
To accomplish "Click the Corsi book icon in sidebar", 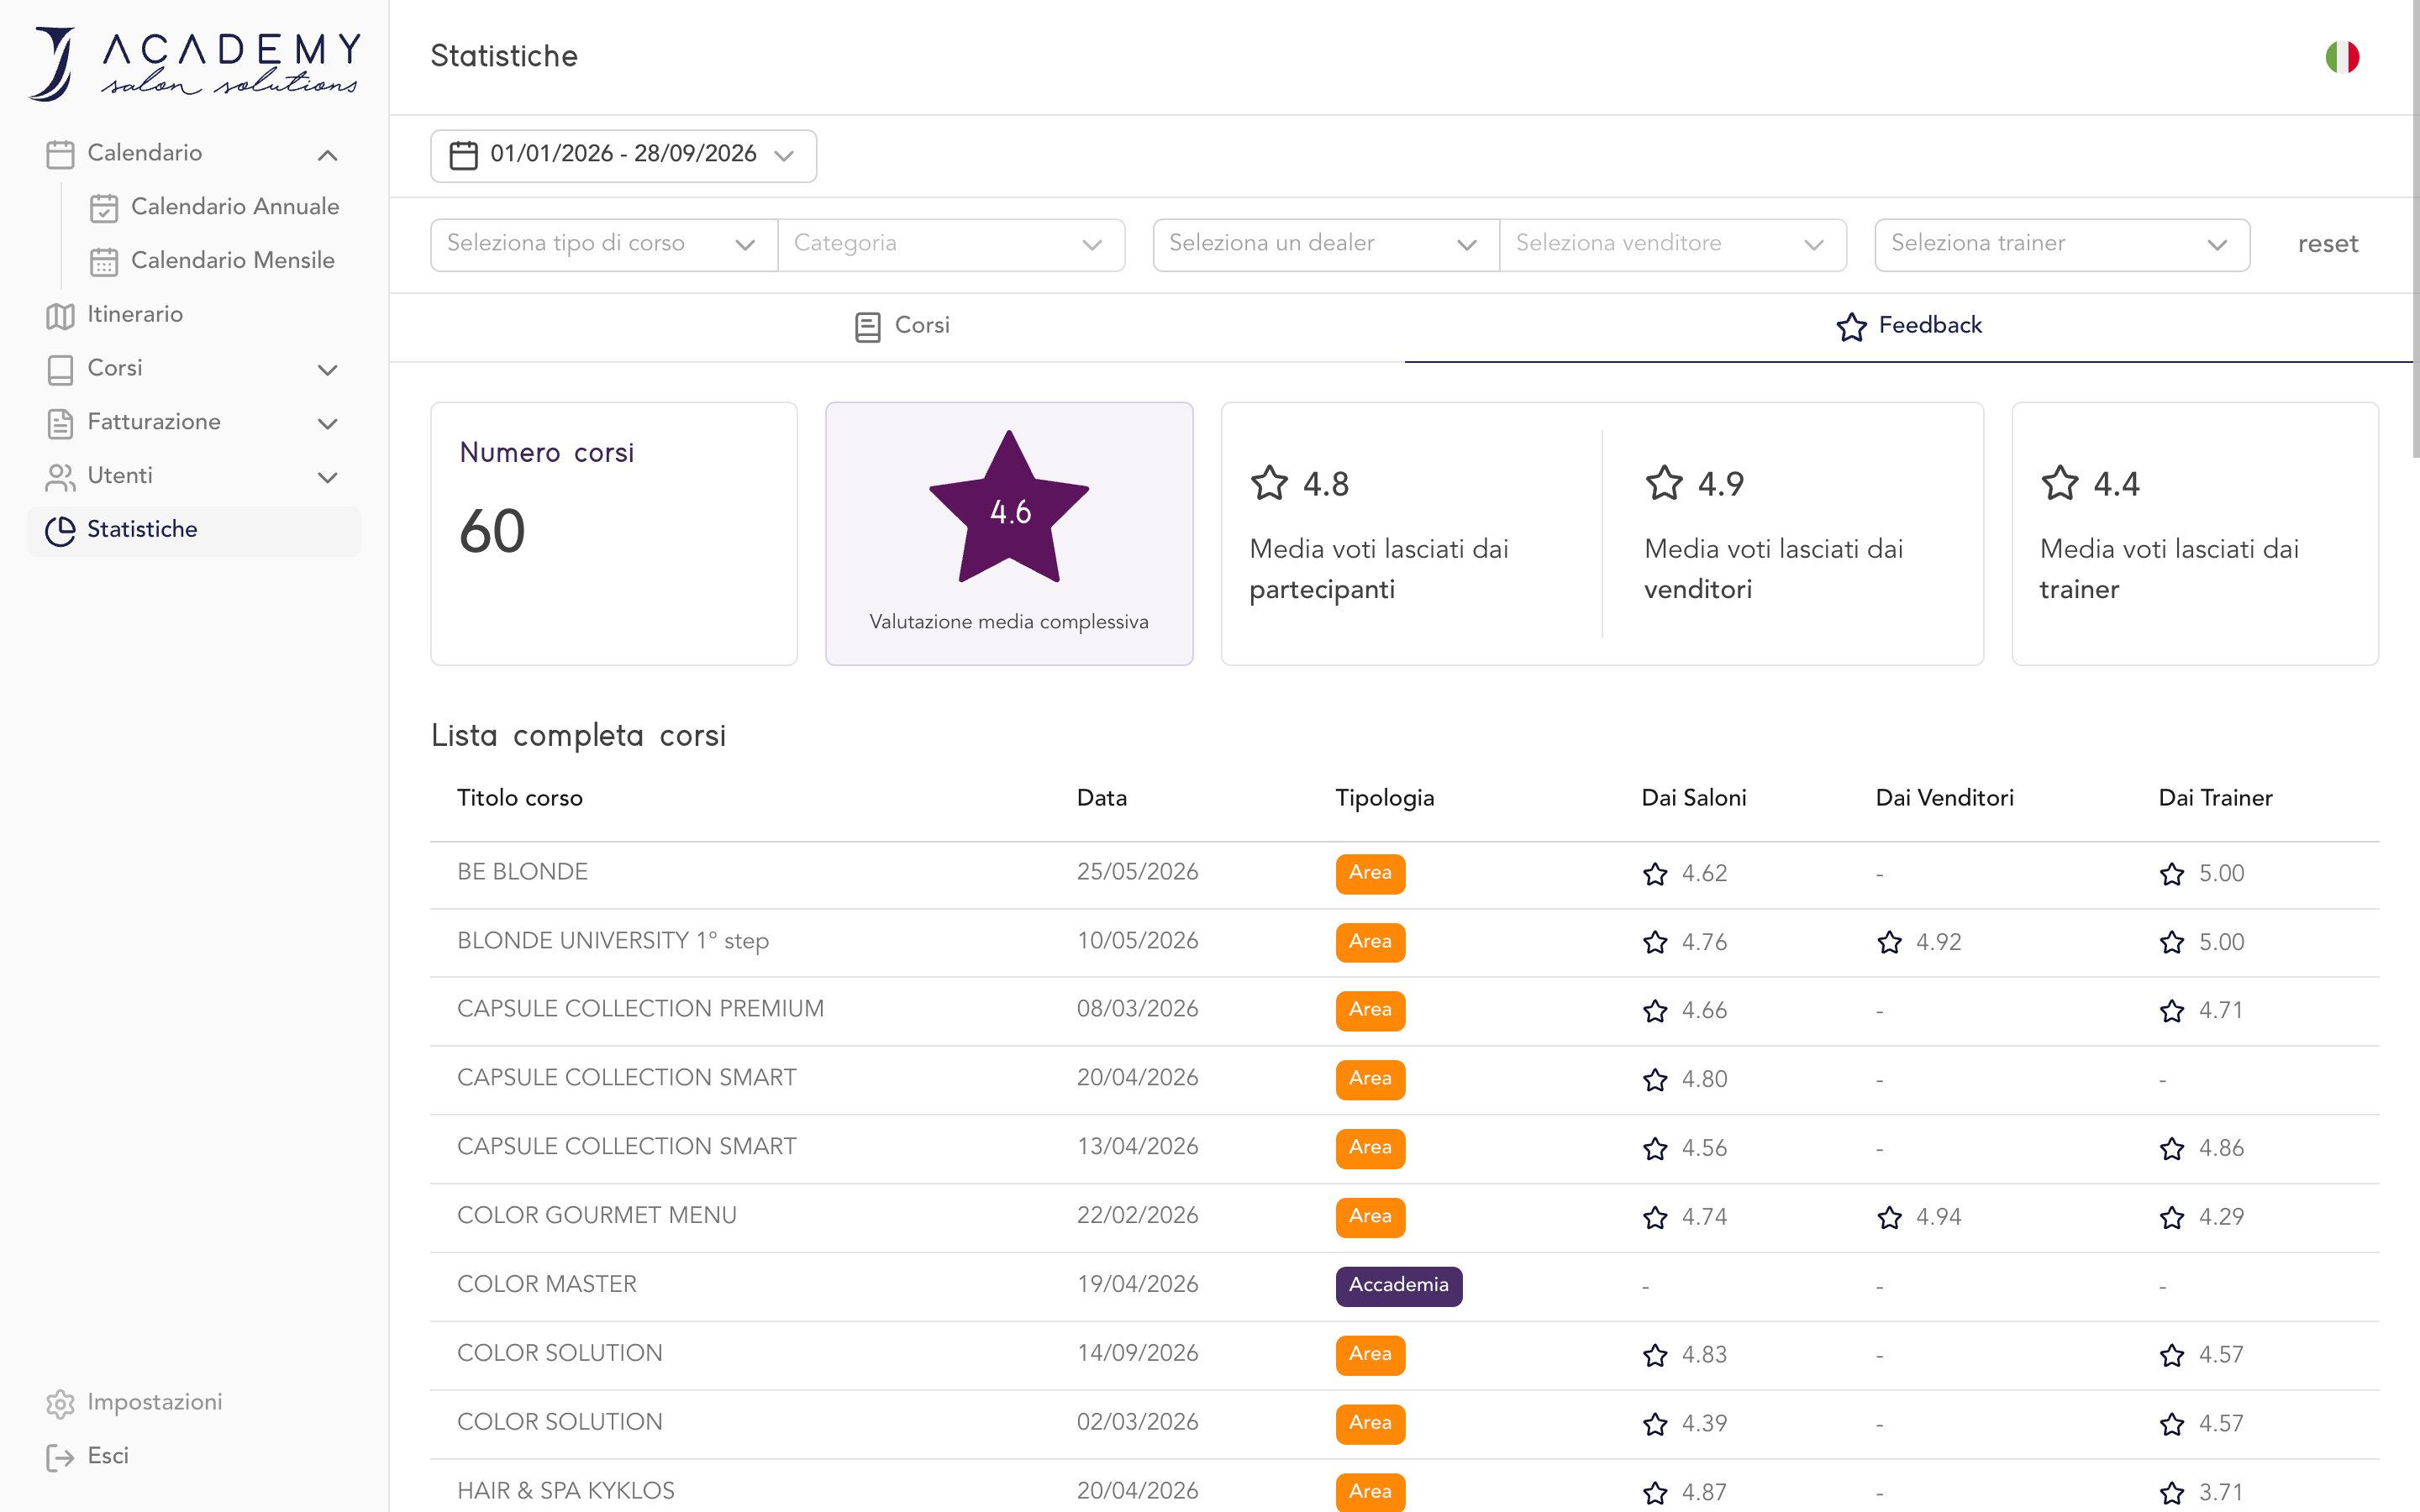I will [x=60, y=370].
